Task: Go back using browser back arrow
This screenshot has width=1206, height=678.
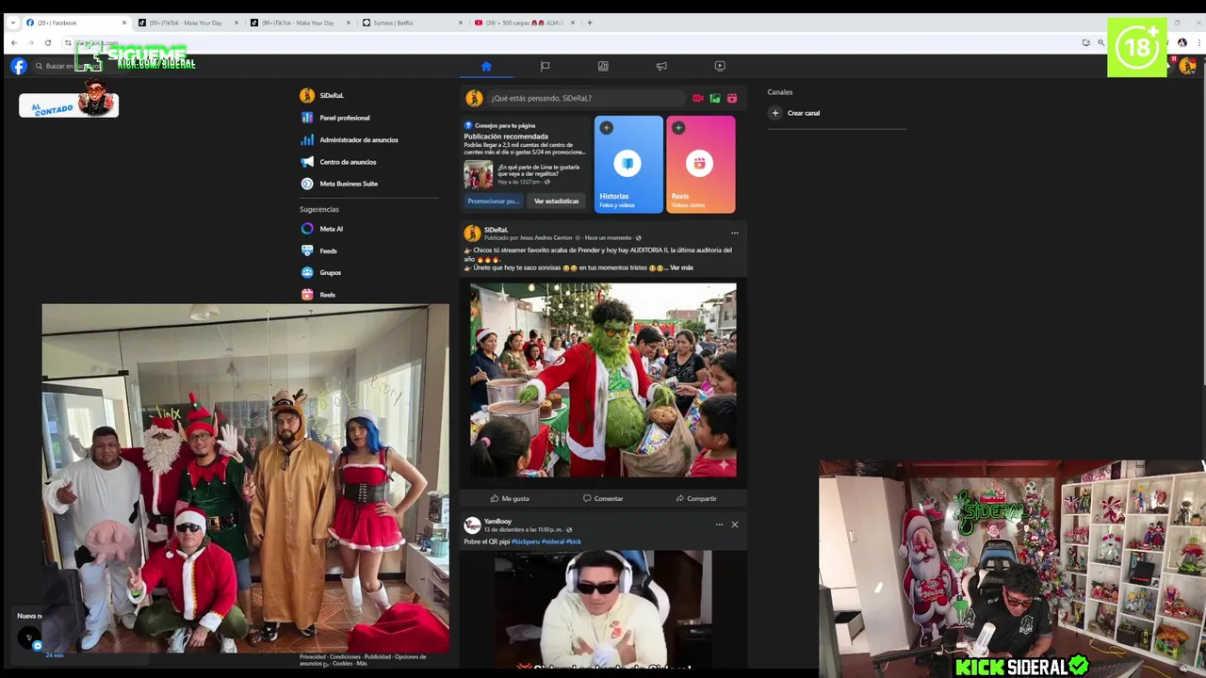Action: click(x=14, y=42)
